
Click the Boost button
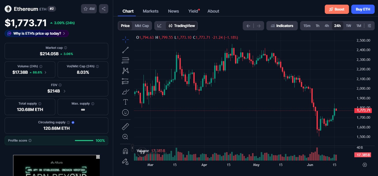pos(337,9)
